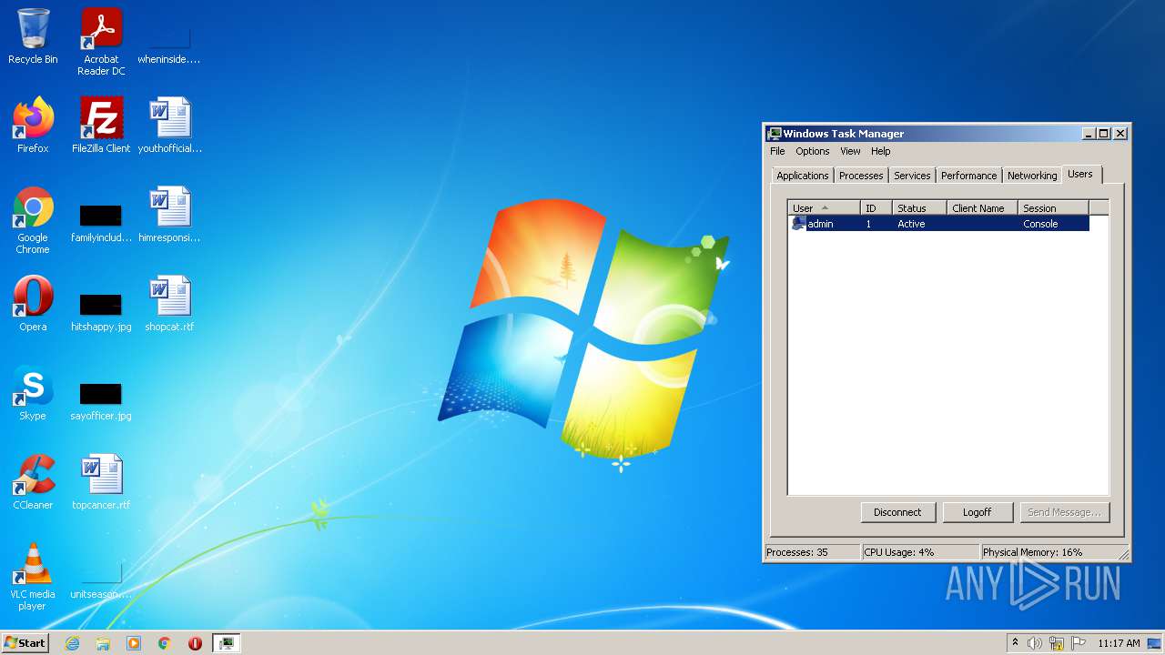This screenshot has width=1165, height=655.
Task: Launch Acrobat Reader DC shortcut
Action: tap(101, 42)
